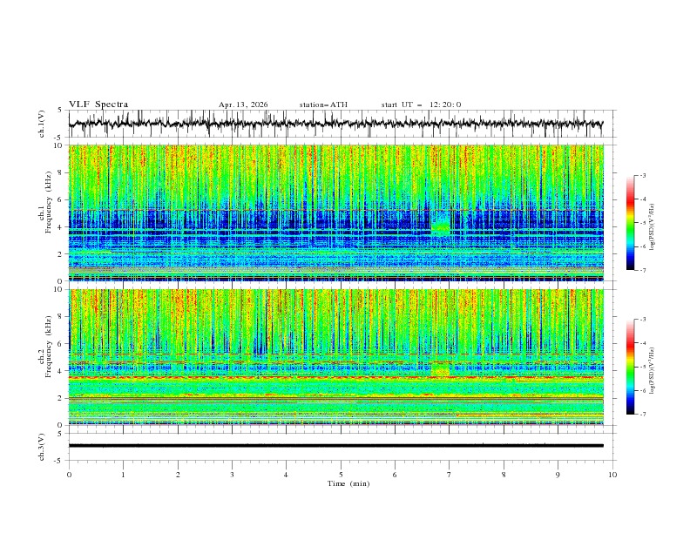Click the "-5" tick on ch.3(V) axis
The image size is (690, 533).
tap(59, 461)
